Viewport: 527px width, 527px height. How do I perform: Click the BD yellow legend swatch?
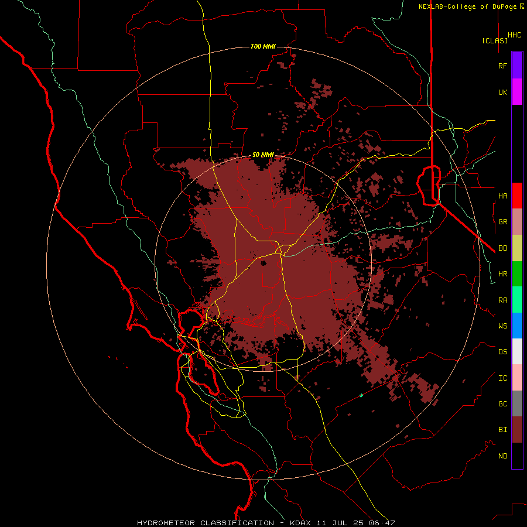(x=517, y=248)
